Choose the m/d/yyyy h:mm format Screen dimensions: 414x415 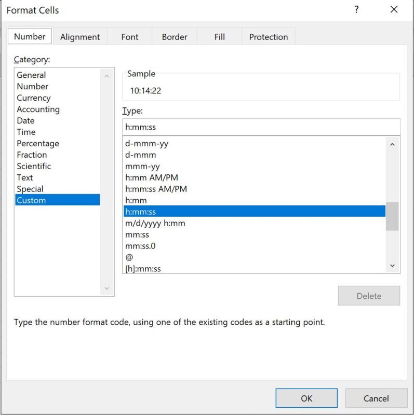[x=156, y=223]
